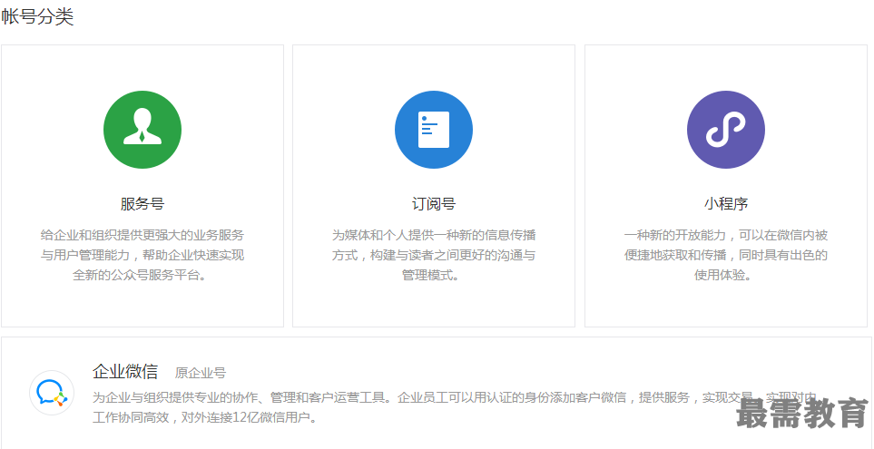Click the 帐号分类 heading
The width and height of the screenshot is (874, 449).
click(x=37, y=17)
